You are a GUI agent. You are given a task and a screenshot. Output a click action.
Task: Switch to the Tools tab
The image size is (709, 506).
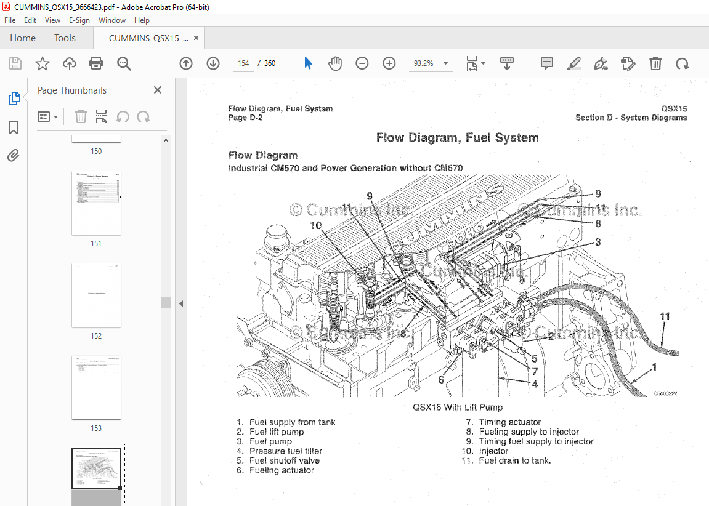tap(65, 38)
